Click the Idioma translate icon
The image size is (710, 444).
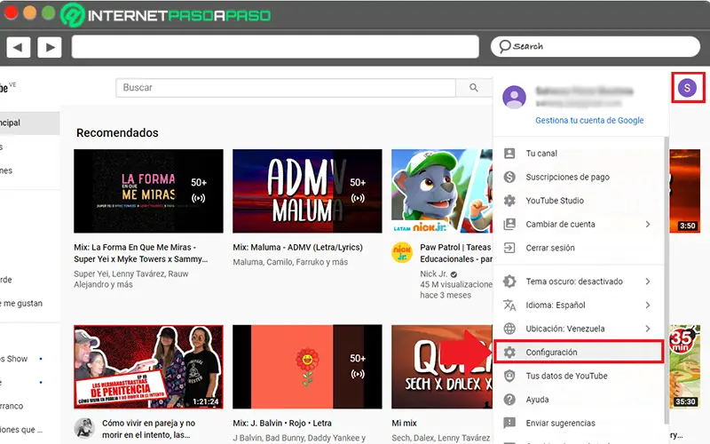click(509, 305)
